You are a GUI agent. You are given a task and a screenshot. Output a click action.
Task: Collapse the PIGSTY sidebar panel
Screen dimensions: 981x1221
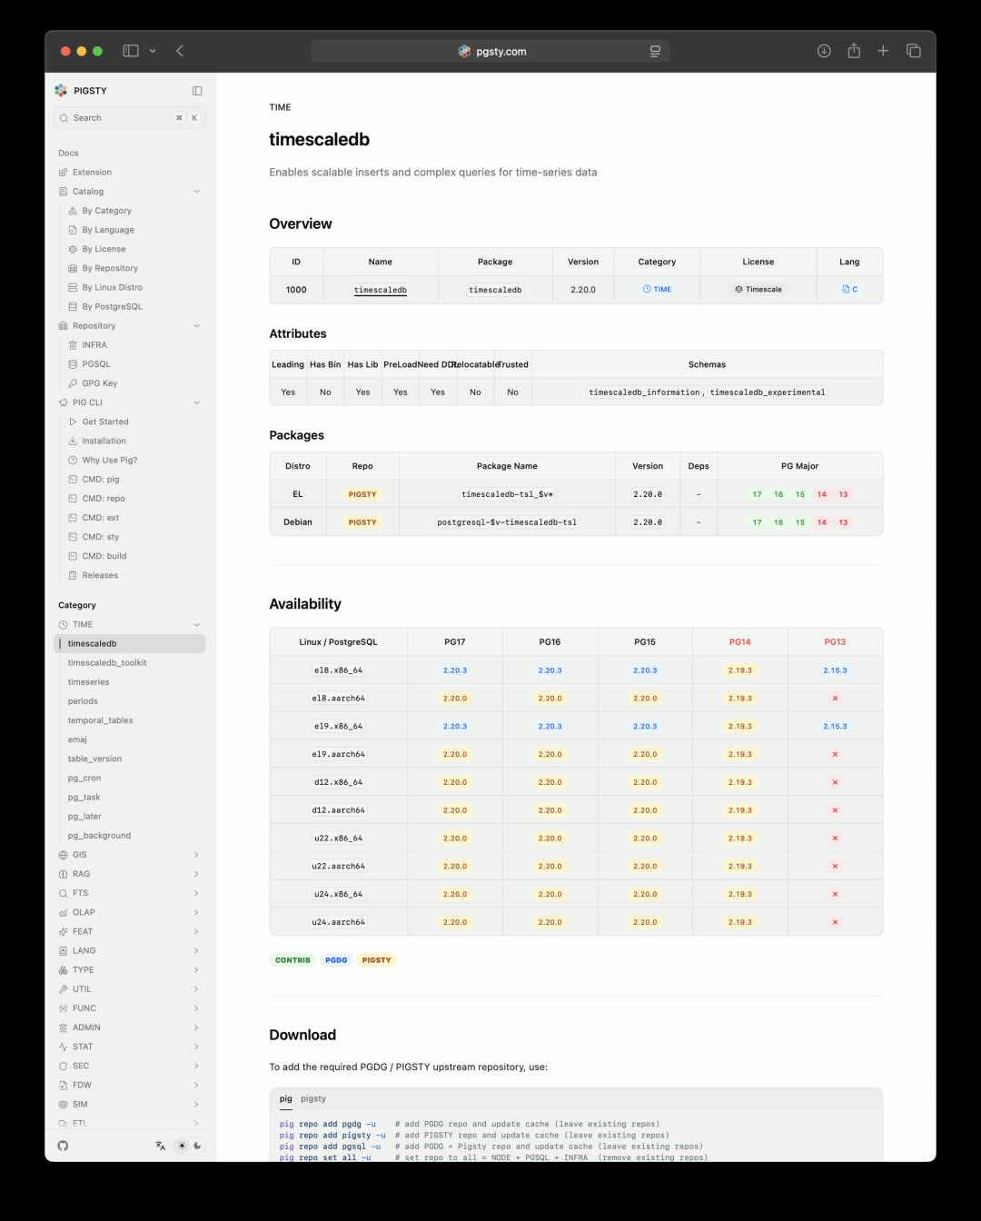click(x=197, y=91)
